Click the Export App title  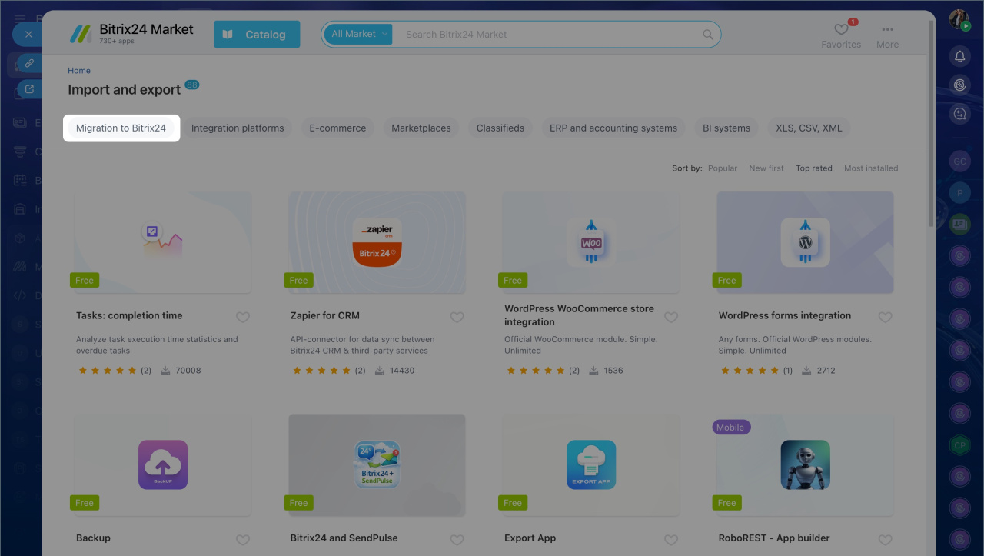coord(530,538)
